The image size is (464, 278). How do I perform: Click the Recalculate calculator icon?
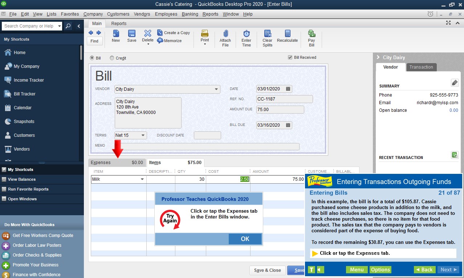coord(288,33)
